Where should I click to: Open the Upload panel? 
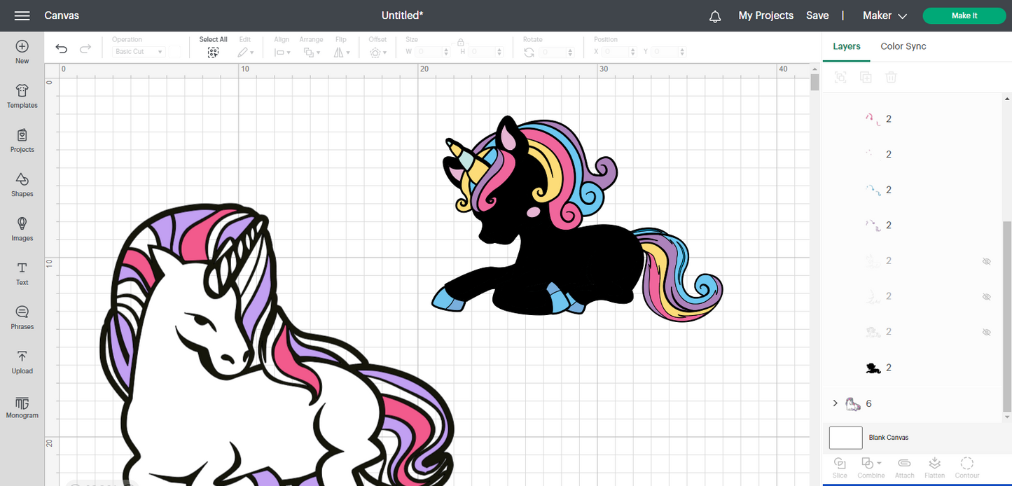point(22,362)
